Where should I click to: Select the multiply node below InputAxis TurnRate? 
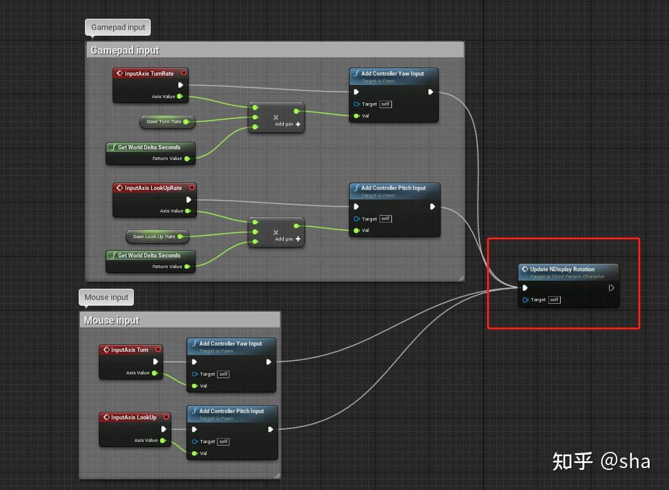(x=276, y=117)
